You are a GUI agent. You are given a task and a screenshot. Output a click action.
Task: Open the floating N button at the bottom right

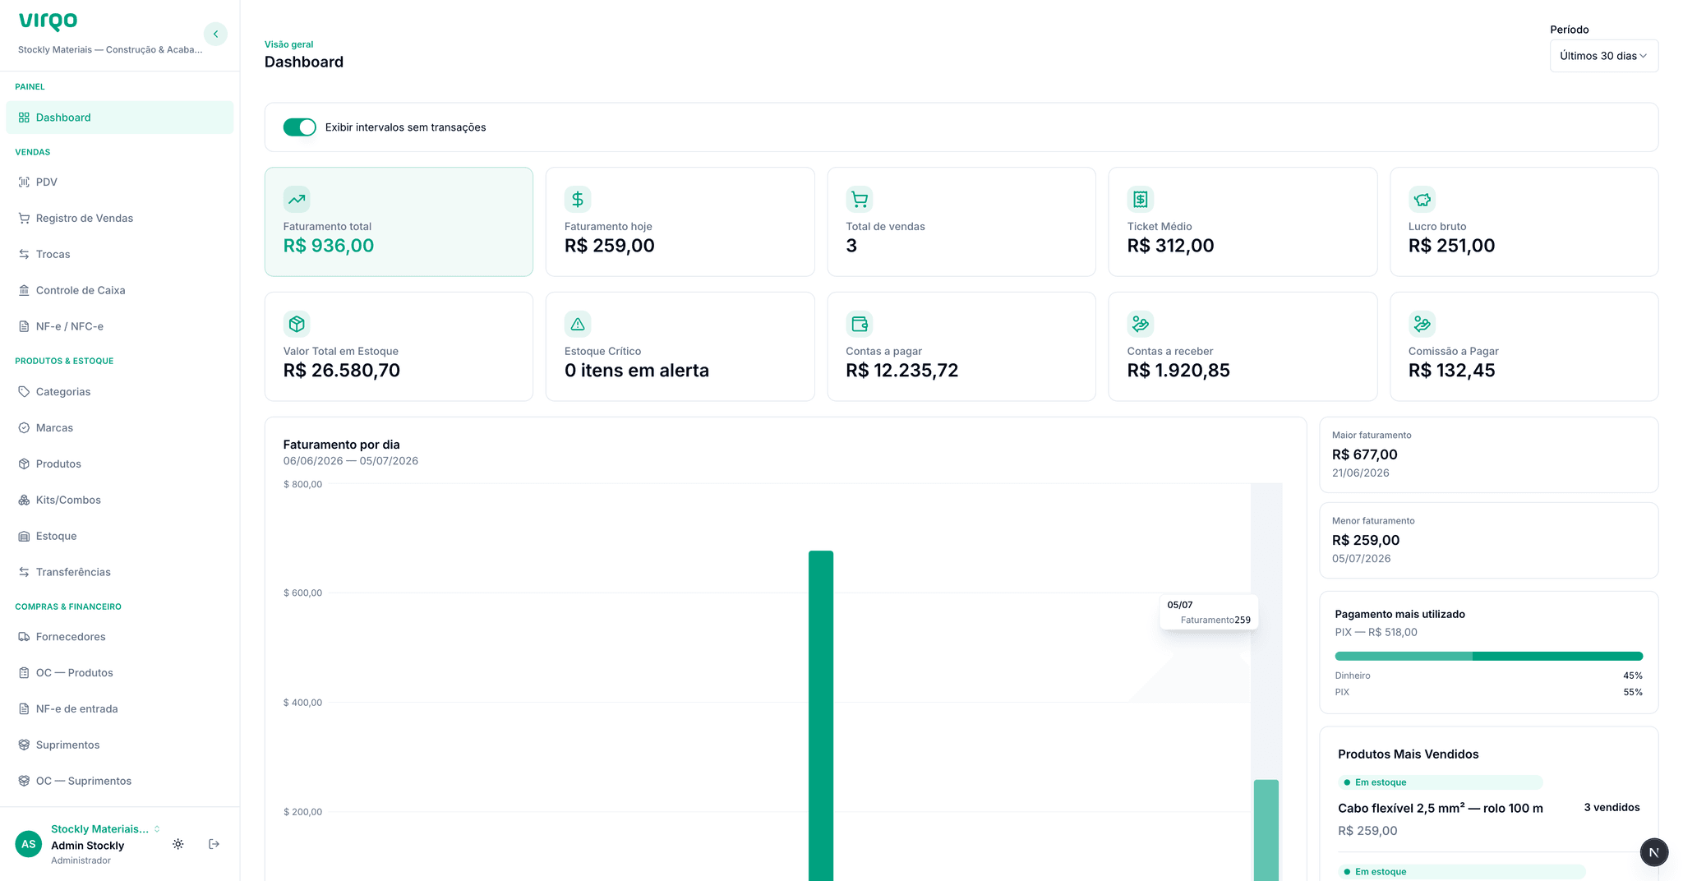click(1654, 852)
